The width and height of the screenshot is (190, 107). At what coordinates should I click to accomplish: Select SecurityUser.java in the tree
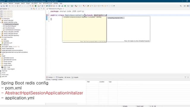10,28
